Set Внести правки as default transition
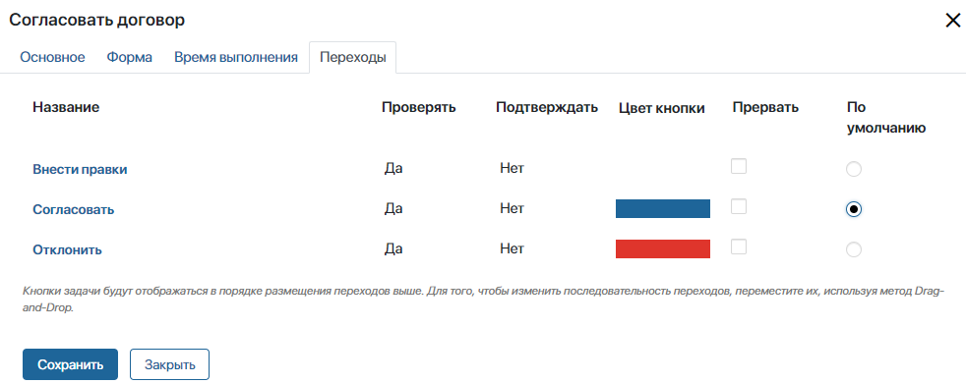Screen dimensions: 966x384 tap(853, 169)
